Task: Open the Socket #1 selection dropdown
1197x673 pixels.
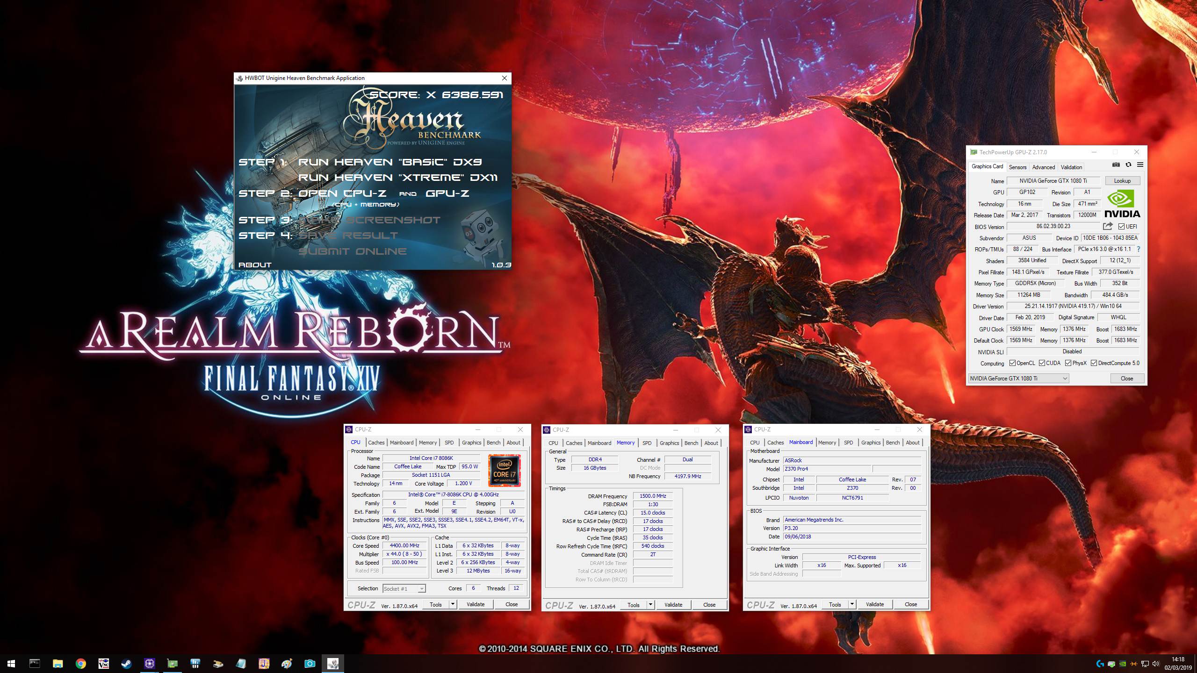Action: [404, 589]
